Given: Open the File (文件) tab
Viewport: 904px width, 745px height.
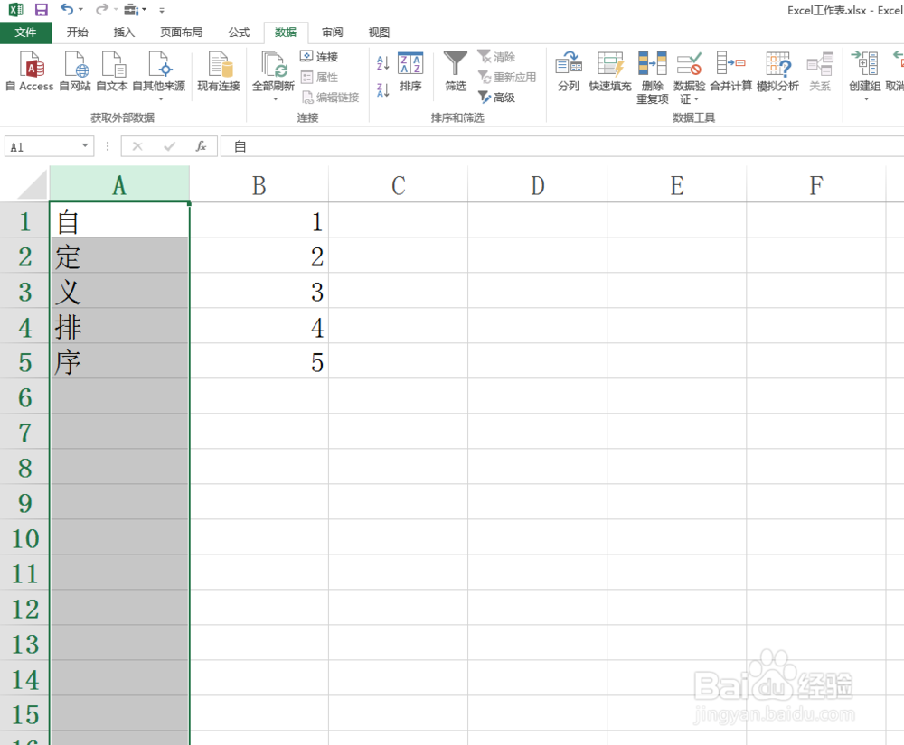Looking at the screenshot, I should 25,33.
